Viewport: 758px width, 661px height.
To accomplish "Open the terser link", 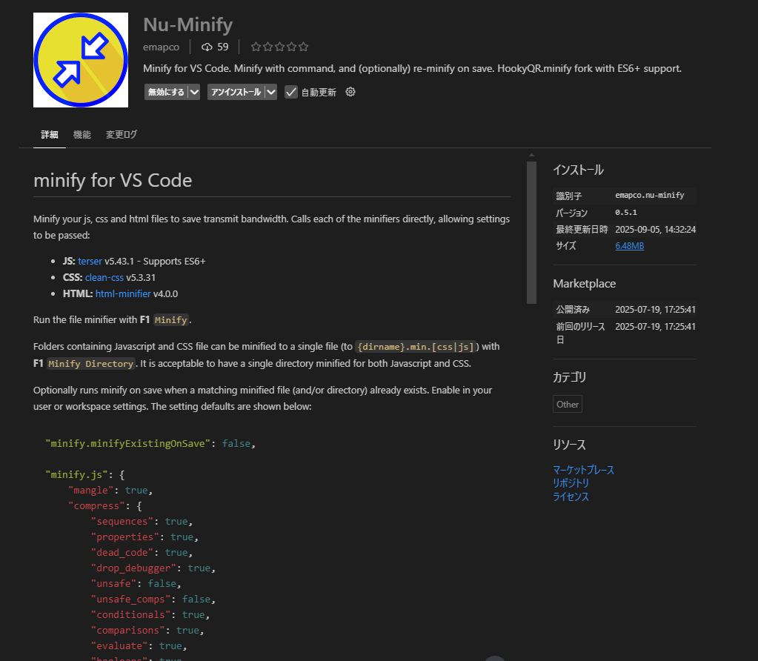I will [90, 261].
